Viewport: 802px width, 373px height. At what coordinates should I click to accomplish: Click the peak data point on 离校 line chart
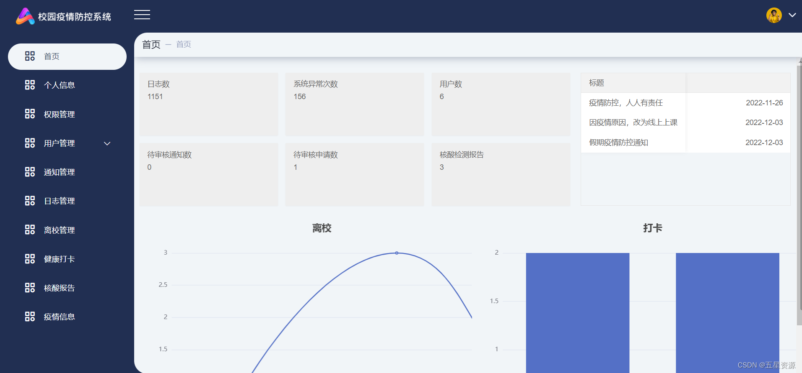pos(397,253)
